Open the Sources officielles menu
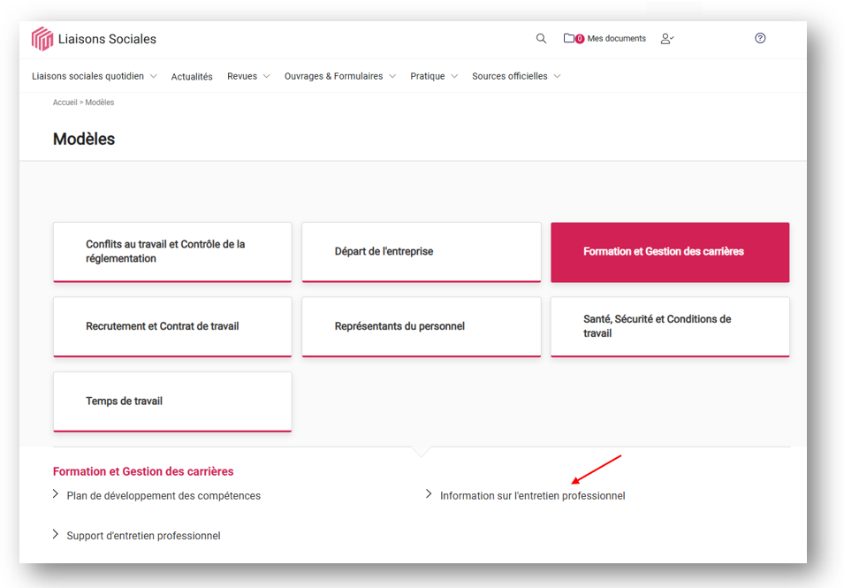844x588 pixels. pos(510,76)
